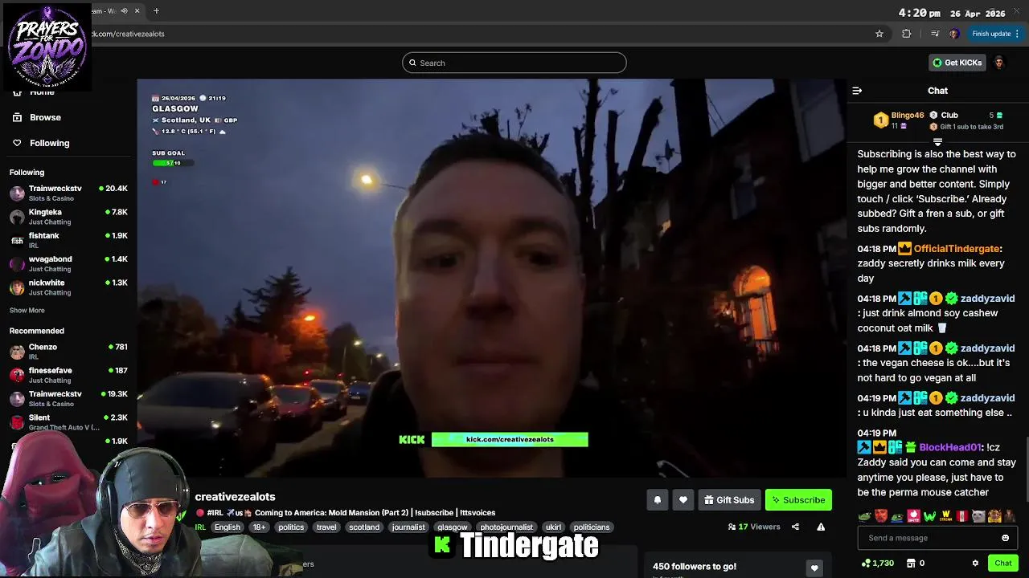Expand the gift leaderboard chevron
The height and width of the screenshot is (578, 1029).
click(937, 142)
